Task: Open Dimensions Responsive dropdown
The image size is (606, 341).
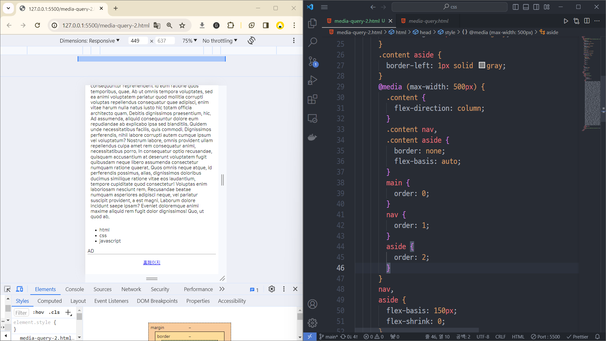Action: pos(90,40)
